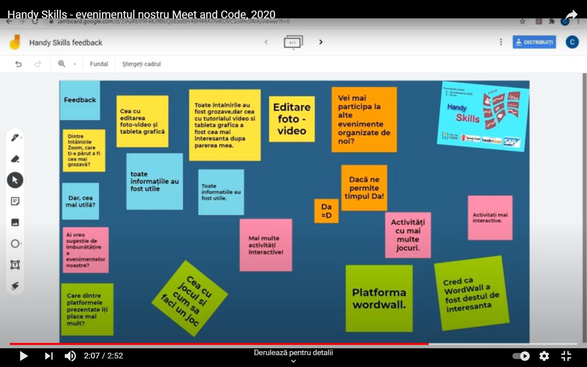Click the blue Distribuiți share button
Screen dimensions: 587x367
pos(534,42)
